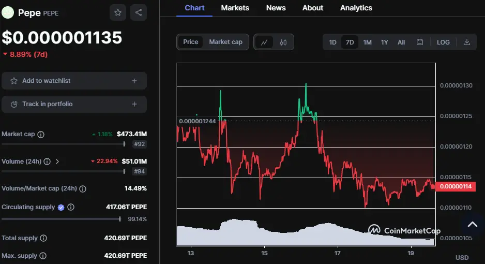Open the Analytics tab

click(356, 8)
